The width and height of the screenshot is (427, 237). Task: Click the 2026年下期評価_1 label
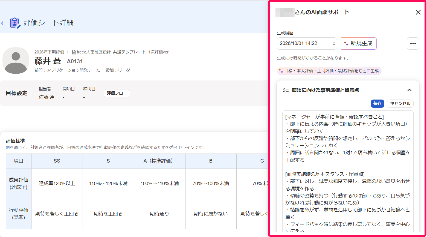click(51, 52)
